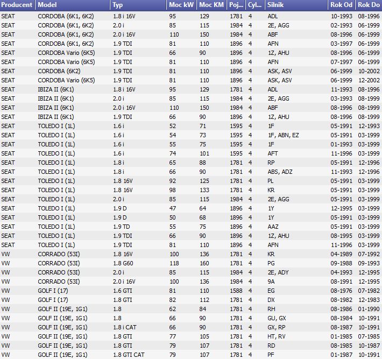Select engine cell 'ABS, ADZ'
The height and width of the screenshot is (359, 382).
[x=280, y=172]
